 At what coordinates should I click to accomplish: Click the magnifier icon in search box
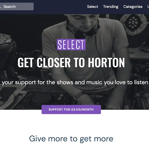0,7
